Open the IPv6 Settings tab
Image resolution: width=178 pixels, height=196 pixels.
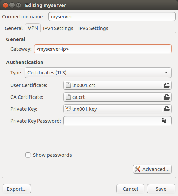93,28
